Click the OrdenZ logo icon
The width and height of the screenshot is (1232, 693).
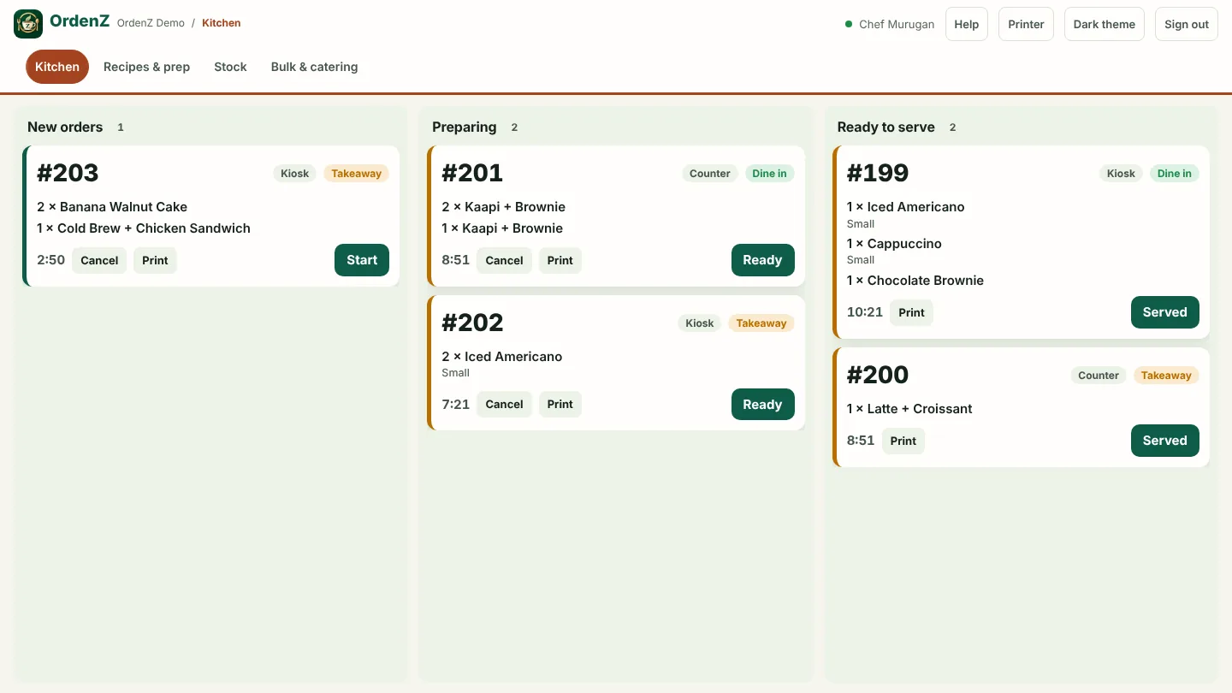[x=28, y=24]
